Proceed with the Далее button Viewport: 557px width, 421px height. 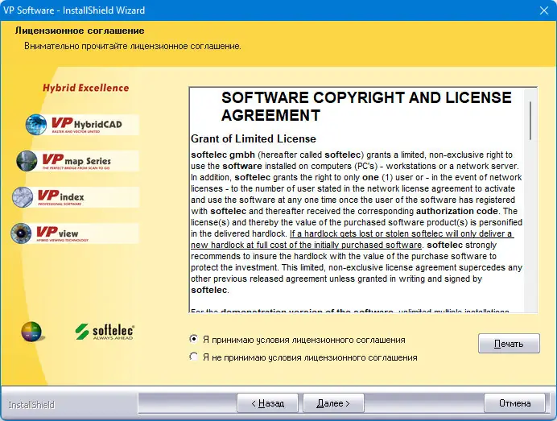[333, 403]
